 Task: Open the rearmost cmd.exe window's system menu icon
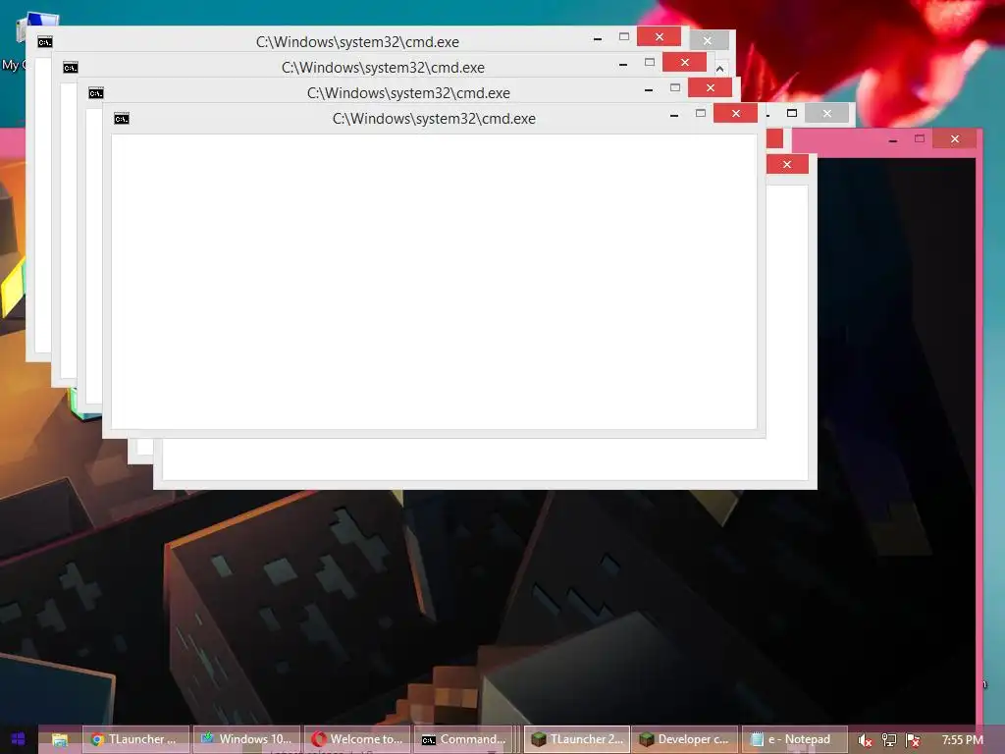[44, 42]
